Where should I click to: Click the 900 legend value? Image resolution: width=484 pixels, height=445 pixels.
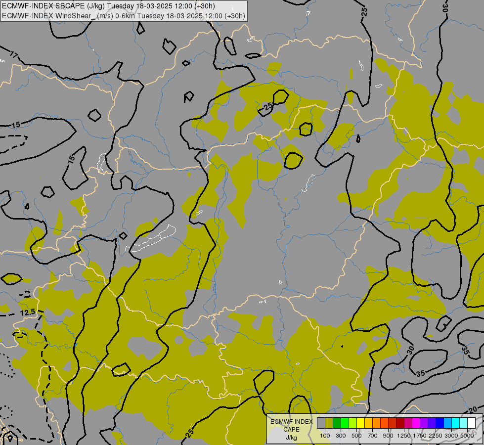(388, 436)
